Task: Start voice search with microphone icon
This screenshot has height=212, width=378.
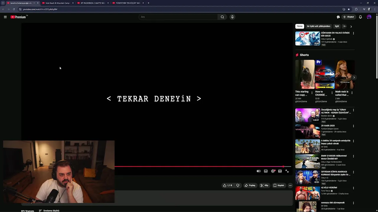Action: (x=232, y=17)
